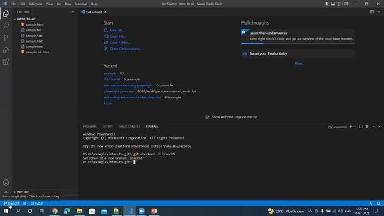Open the Explorer view in activity bar
The height and width of the screenshot is (216, 384).
[6, 13]
